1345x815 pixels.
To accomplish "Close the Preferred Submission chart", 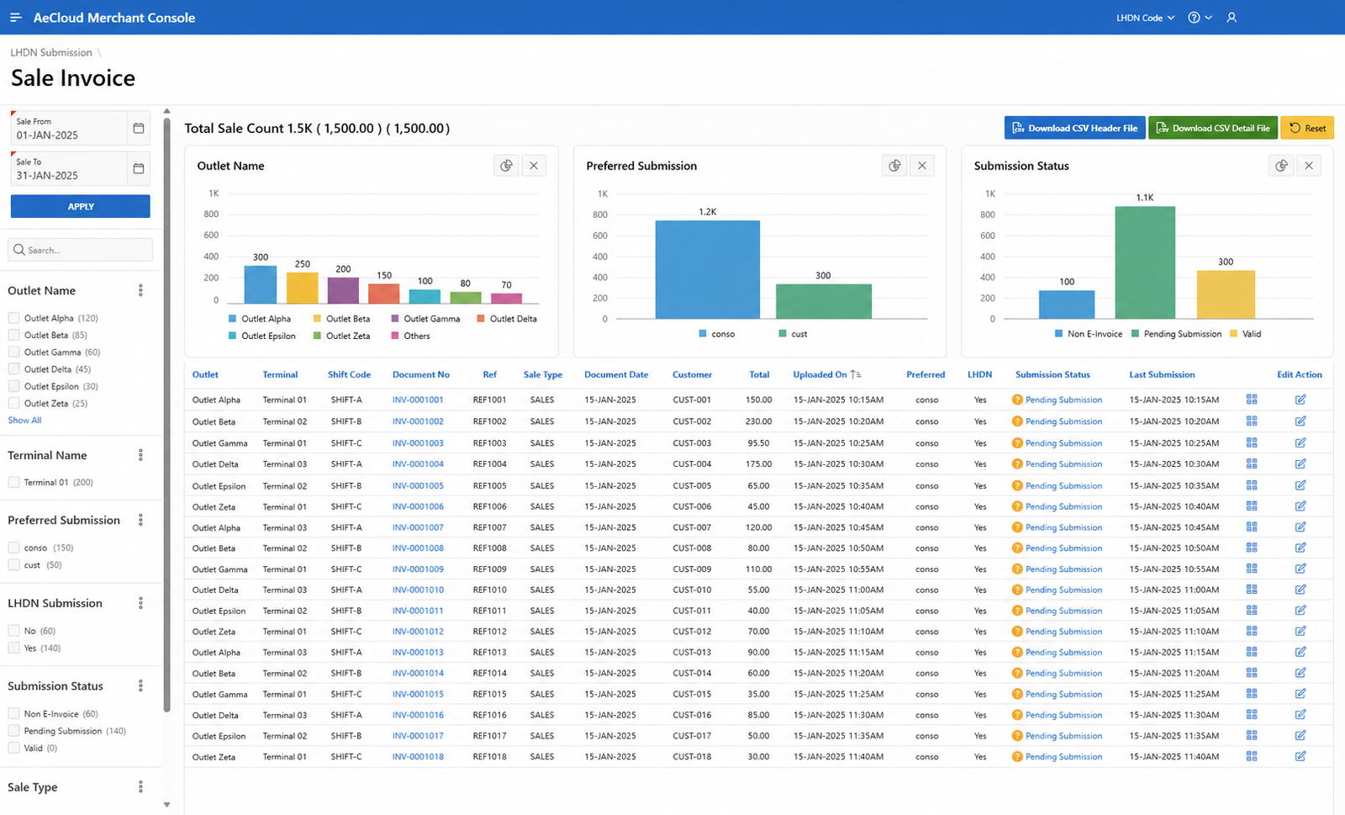I will [922, 166].
